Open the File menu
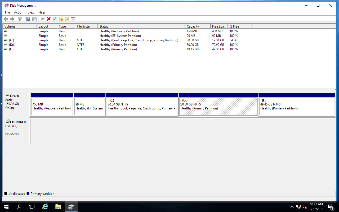 [7, 12]
